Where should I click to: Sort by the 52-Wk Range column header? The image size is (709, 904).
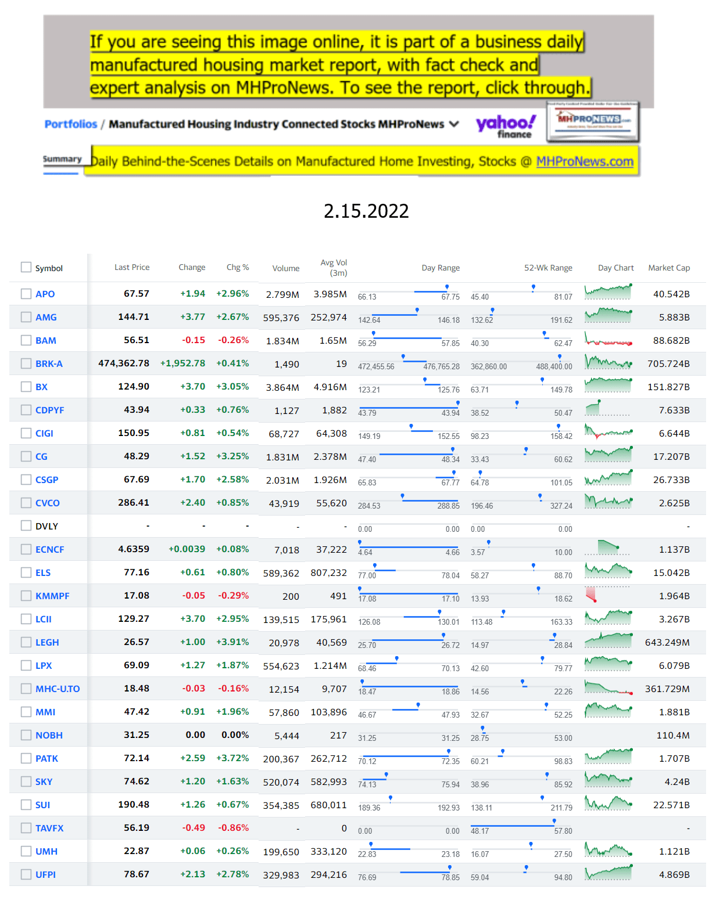tap(548, 268)
